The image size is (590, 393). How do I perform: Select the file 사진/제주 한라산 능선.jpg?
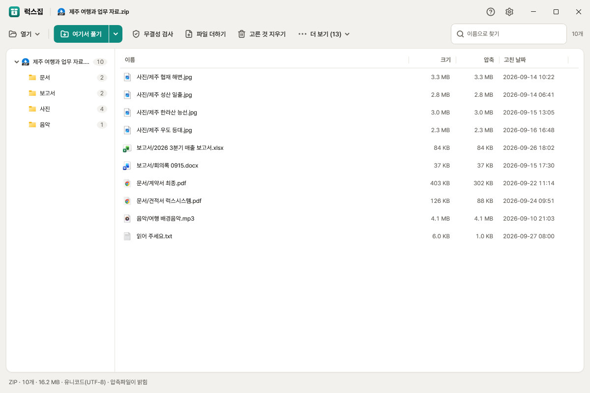coord(349,112)
